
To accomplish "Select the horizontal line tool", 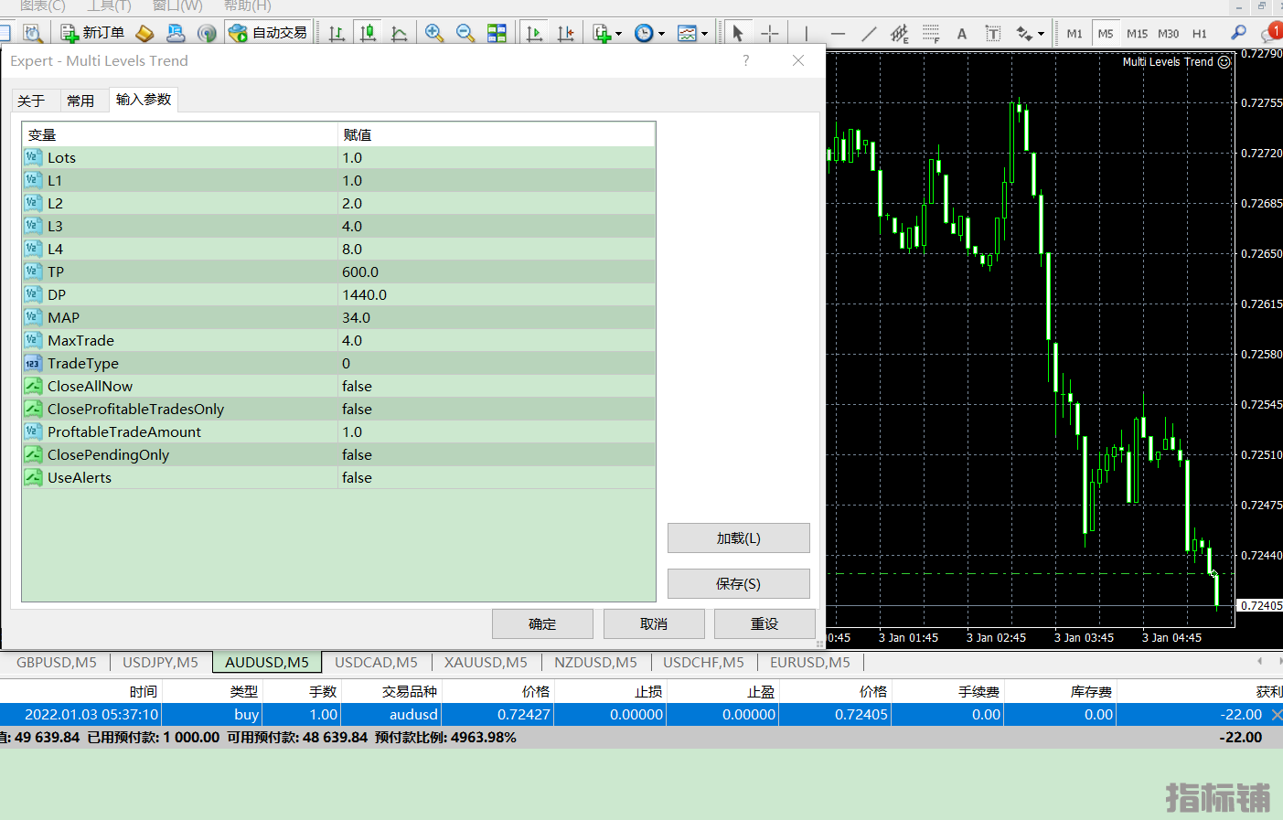I will [837, 33].
